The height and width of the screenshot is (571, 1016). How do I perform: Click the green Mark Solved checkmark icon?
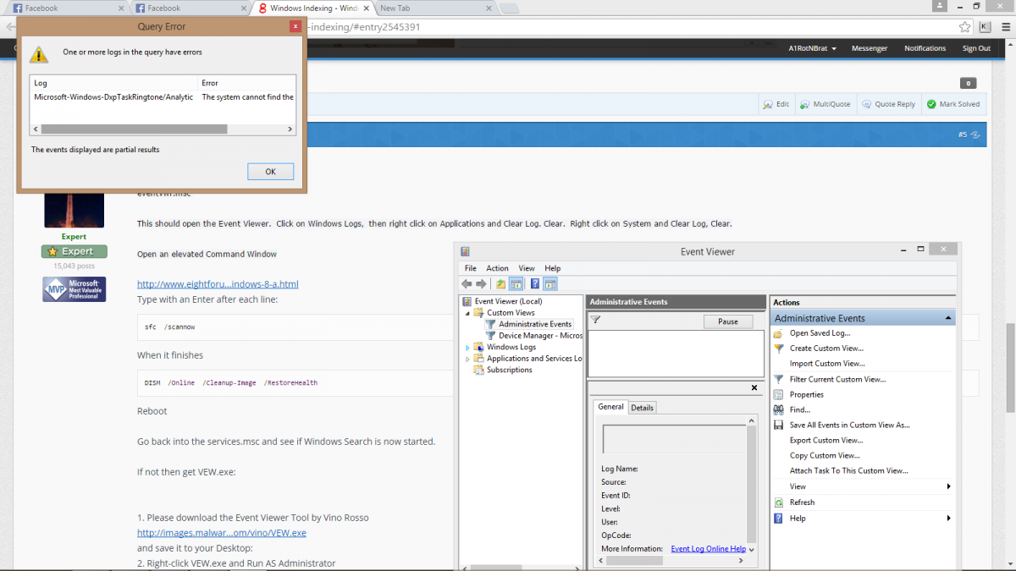pyautogui.click(x=931, y=104)
